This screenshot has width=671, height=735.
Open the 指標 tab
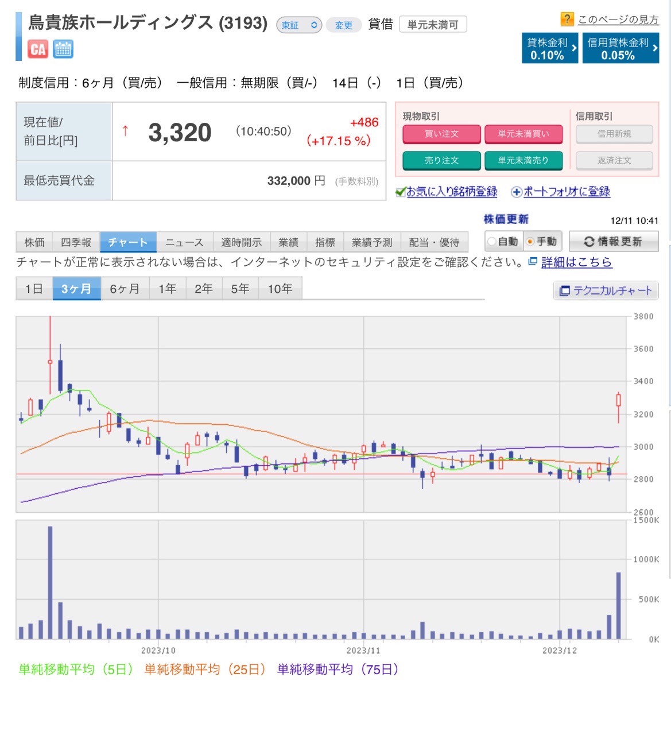tap(325, 242)
